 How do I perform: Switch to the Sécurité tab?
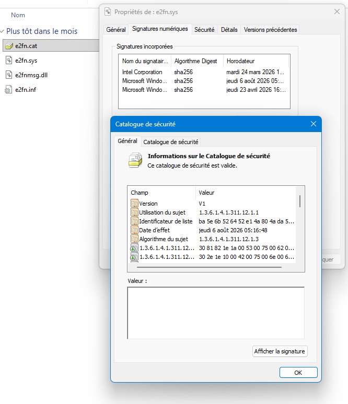[x=204, y=30]
